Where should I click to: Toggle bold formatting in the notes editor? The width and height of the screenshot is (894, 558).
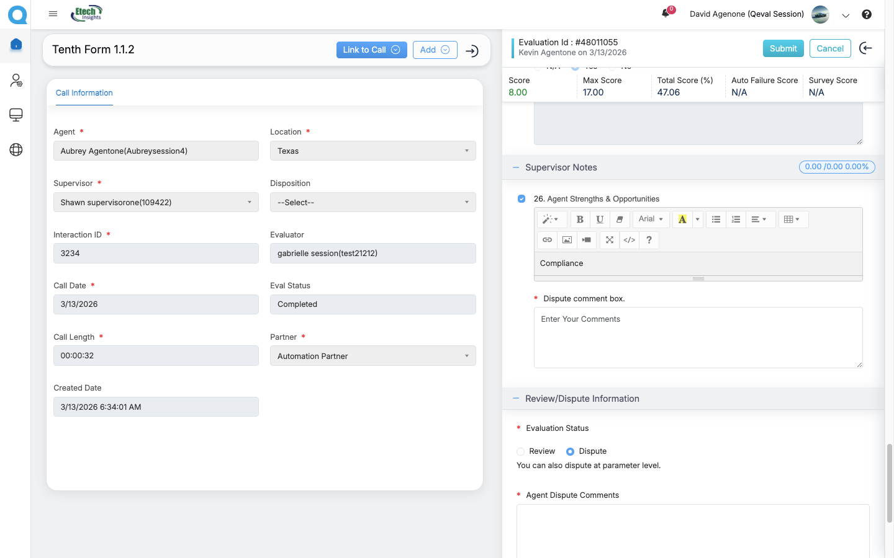(579, 219)
